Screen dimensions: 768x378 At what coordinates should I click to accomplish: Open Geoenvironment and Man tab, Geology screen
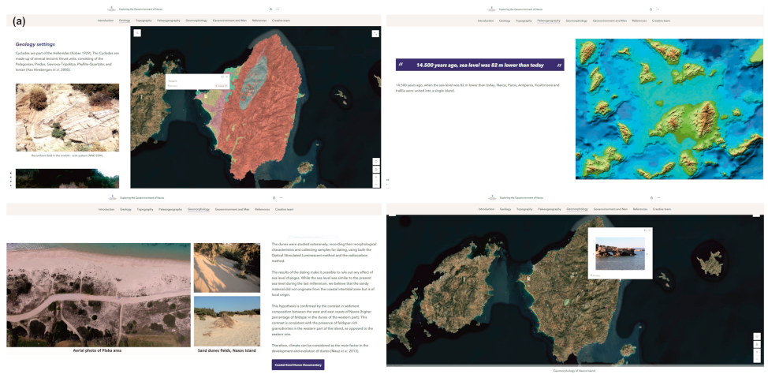coord(229,21)
